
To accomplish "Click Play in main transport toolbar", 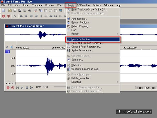I will point(26,16).
